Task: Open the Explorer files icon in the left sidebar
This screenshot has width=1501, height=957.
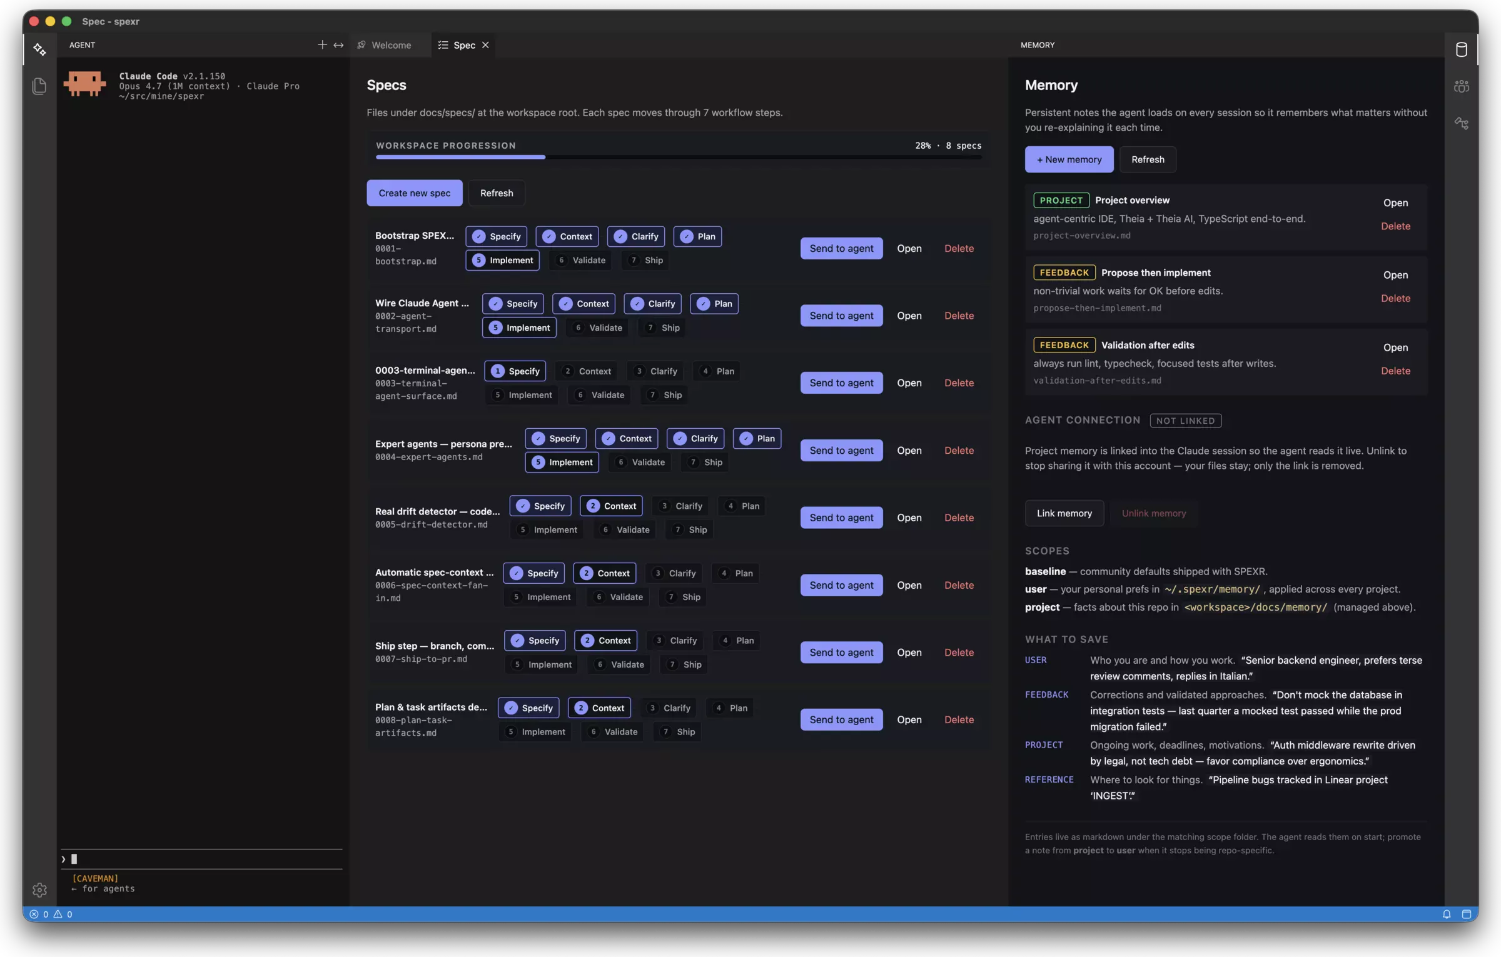Action: pos(39,86)
